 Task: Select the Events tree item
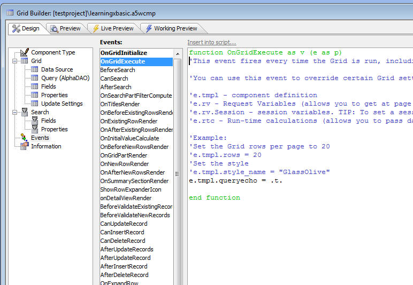click(40, 138)
